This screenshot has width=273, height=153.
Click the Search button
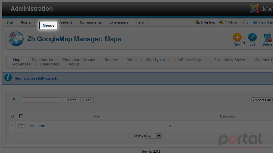pyautogui.click(x=71, y=100)
